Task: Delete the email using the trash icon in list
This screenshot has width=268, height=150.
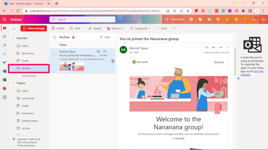Action: pos(113,61)
